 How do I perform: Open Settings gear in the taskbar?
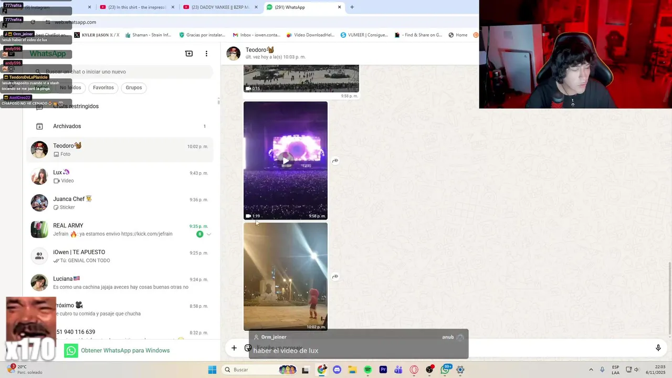tap(460, 370)
